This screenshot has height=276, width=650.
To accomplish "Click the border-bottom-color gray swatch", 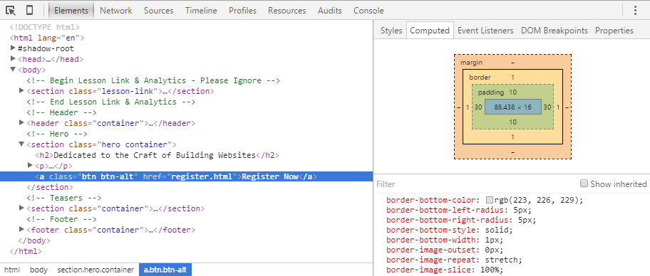I will click(490, 201).
